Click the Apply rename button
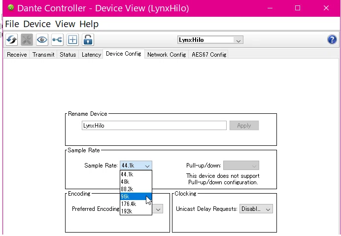The height and width of the screenshot is (236, 341). [244, 126]
